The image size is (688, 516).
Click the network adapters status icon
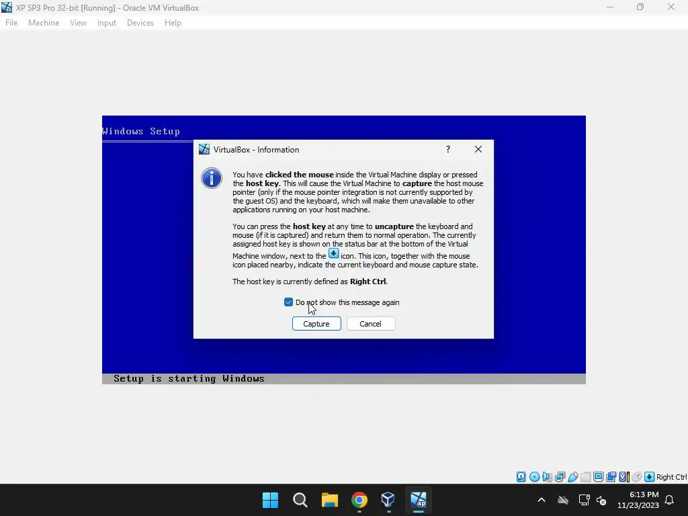560,476
